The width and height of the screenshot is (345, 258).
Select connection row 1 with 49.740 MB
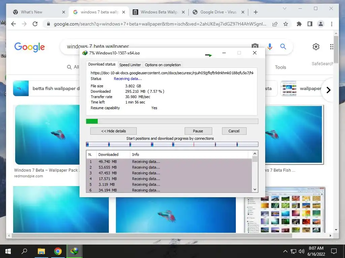[x=169, y=162]
